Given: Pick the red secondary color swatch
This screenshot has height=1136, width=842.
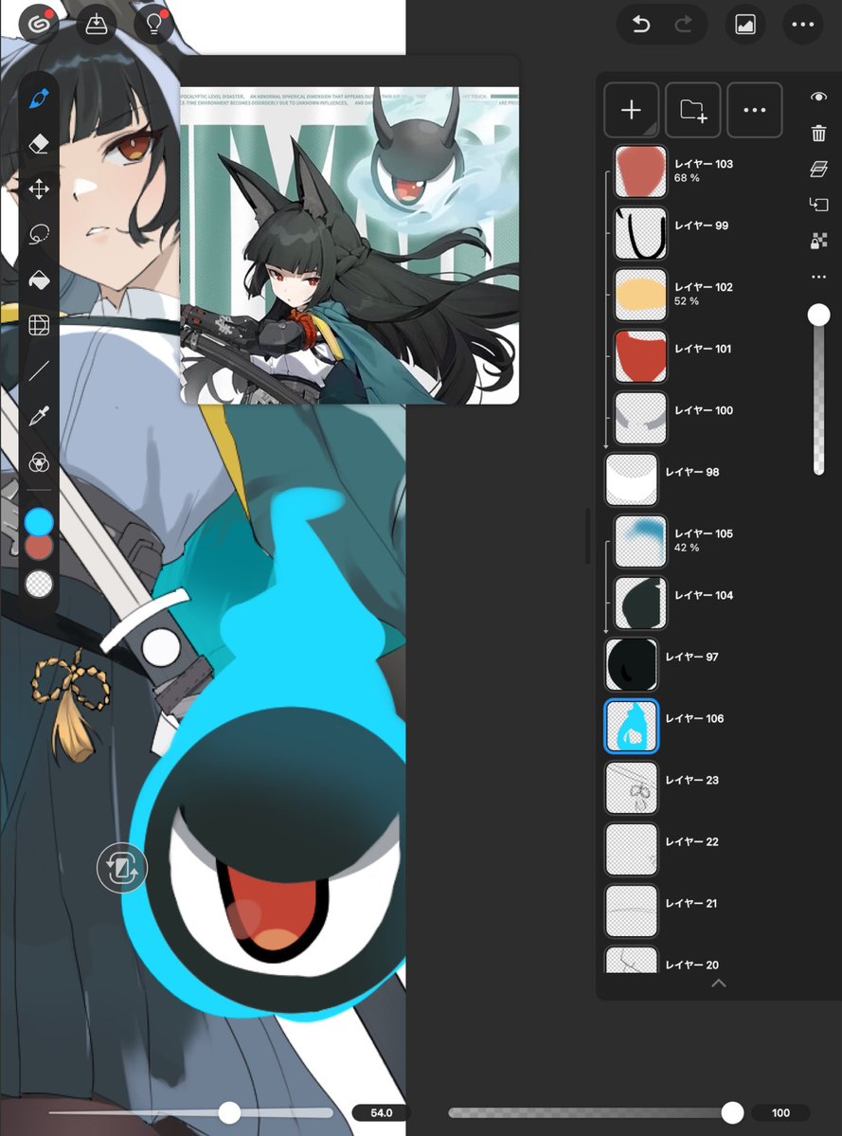Looking at the screenshot, I should pyautogui.click(x=39, y=548).
